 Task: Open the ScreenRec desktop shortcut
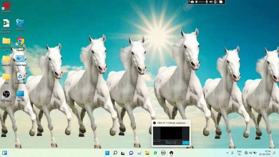click(6, 7)
